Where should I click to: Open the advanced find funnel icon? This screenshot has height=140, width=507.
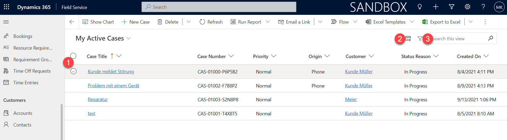coord(452,7)
